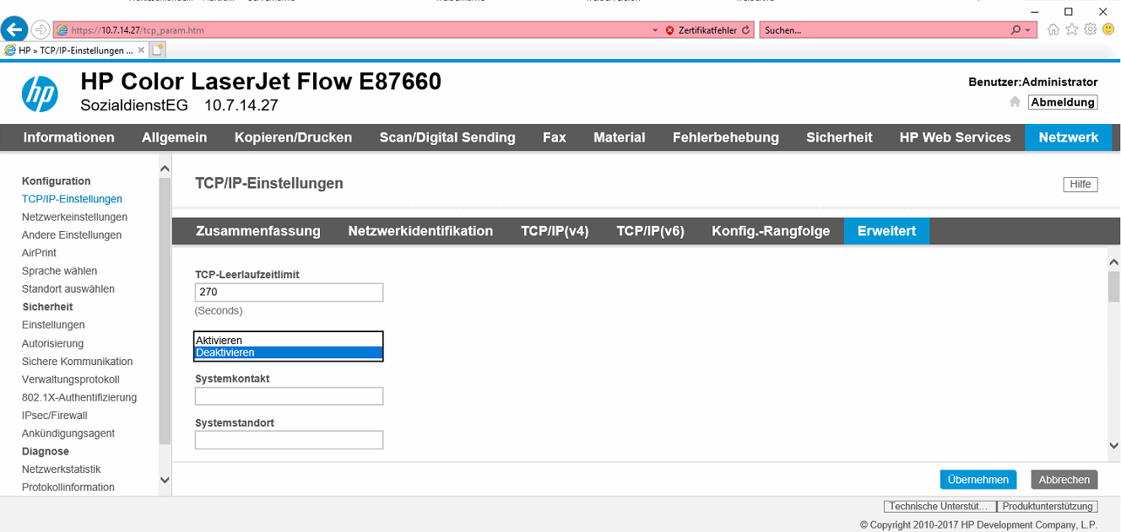Expand the address bar dropdown arrow
The image size is (1121, 532).
(655, 30)
